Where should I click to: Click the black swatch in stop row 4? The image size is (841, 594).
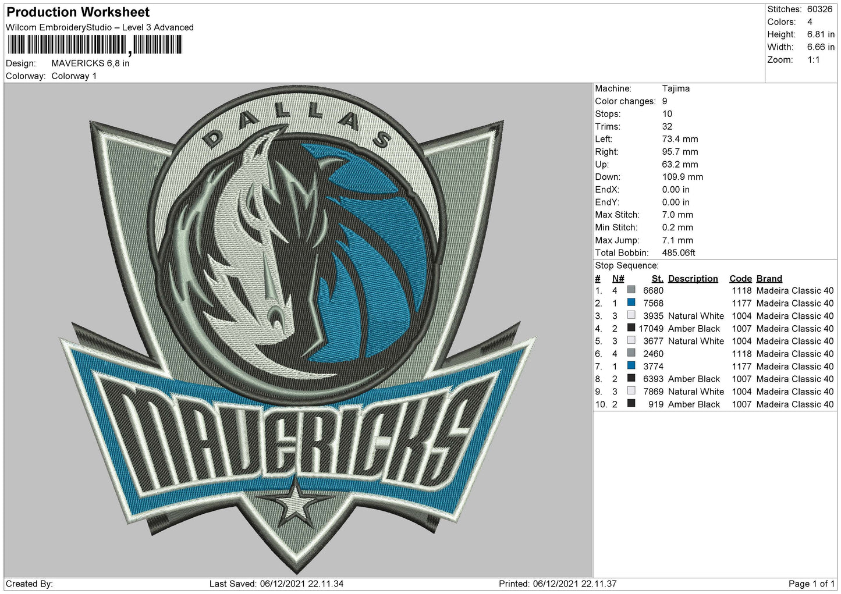tap(631, 328)
